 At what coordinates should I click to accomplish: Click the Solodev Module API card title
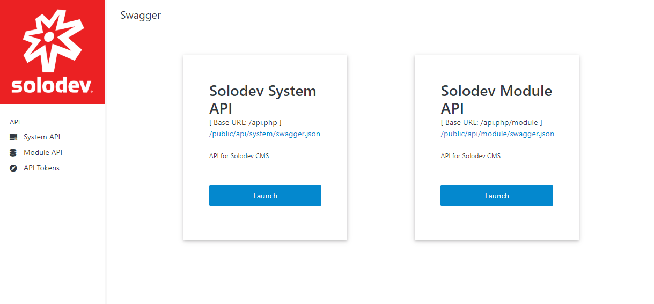click(496, 100)
